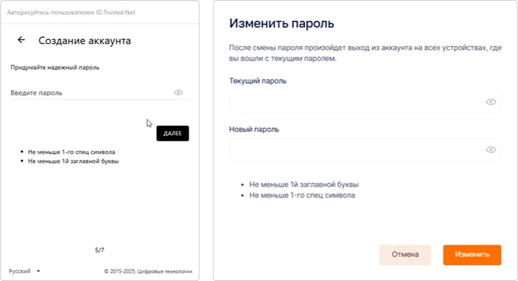Toggle visibility of Текущий пароль field
Image resolution: width=518 pixels, height=281 pixels.
[x=490, y=102]
